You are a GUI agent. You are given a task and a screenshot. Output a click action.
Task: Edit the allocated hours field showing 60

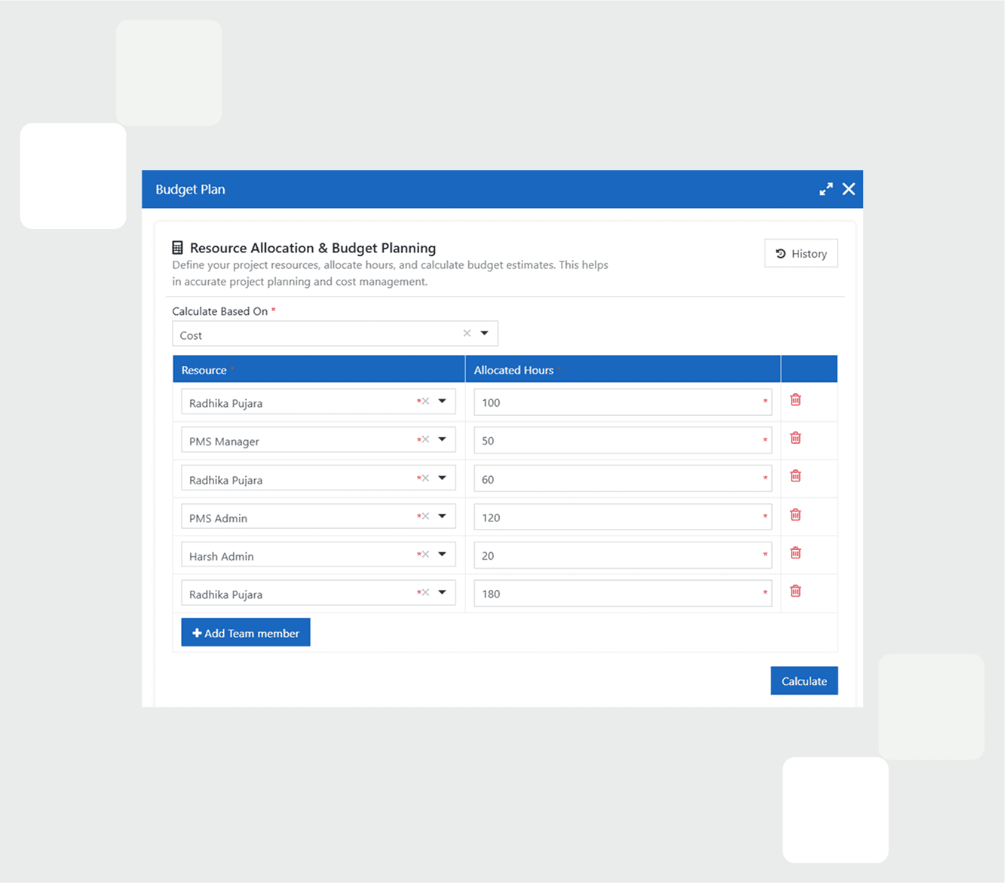(x=623, y=479)
